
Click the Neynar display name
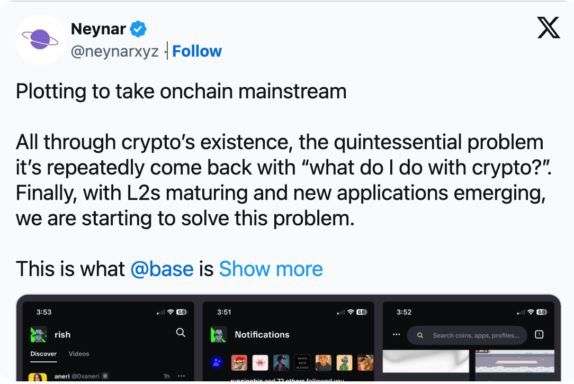(98, 29)
